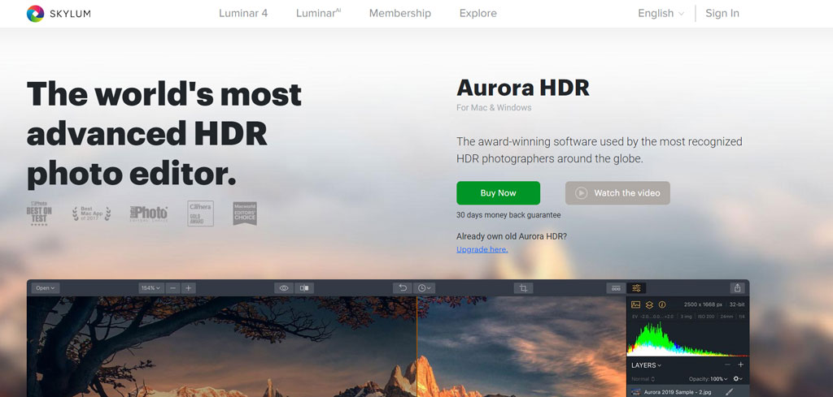Open the layer settings gear dropdown
The width and height of the screenshot is (833, 397).
737,379
